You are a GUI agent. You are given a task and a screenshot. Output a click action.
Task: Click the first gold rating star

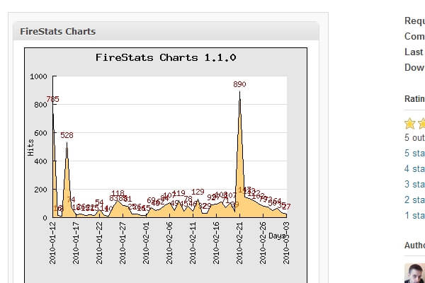click(x=409, y=124)
